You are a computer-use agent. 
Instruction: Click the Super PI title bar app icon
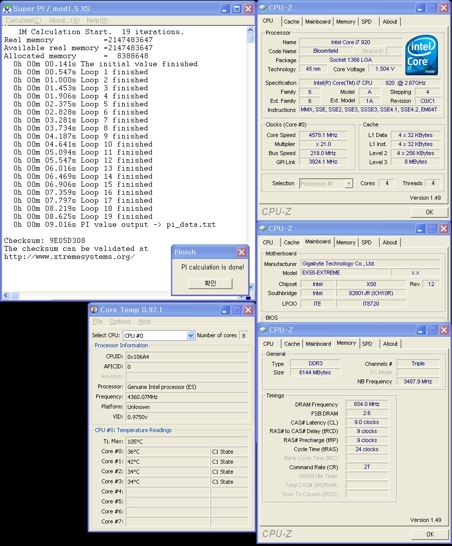[7, 9]
